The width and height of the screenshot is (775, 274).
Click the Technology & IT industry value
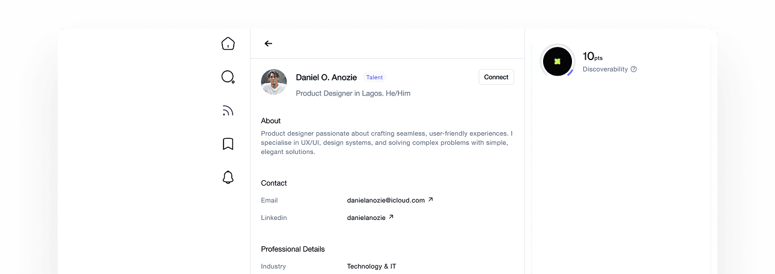[x=371, y=266]
